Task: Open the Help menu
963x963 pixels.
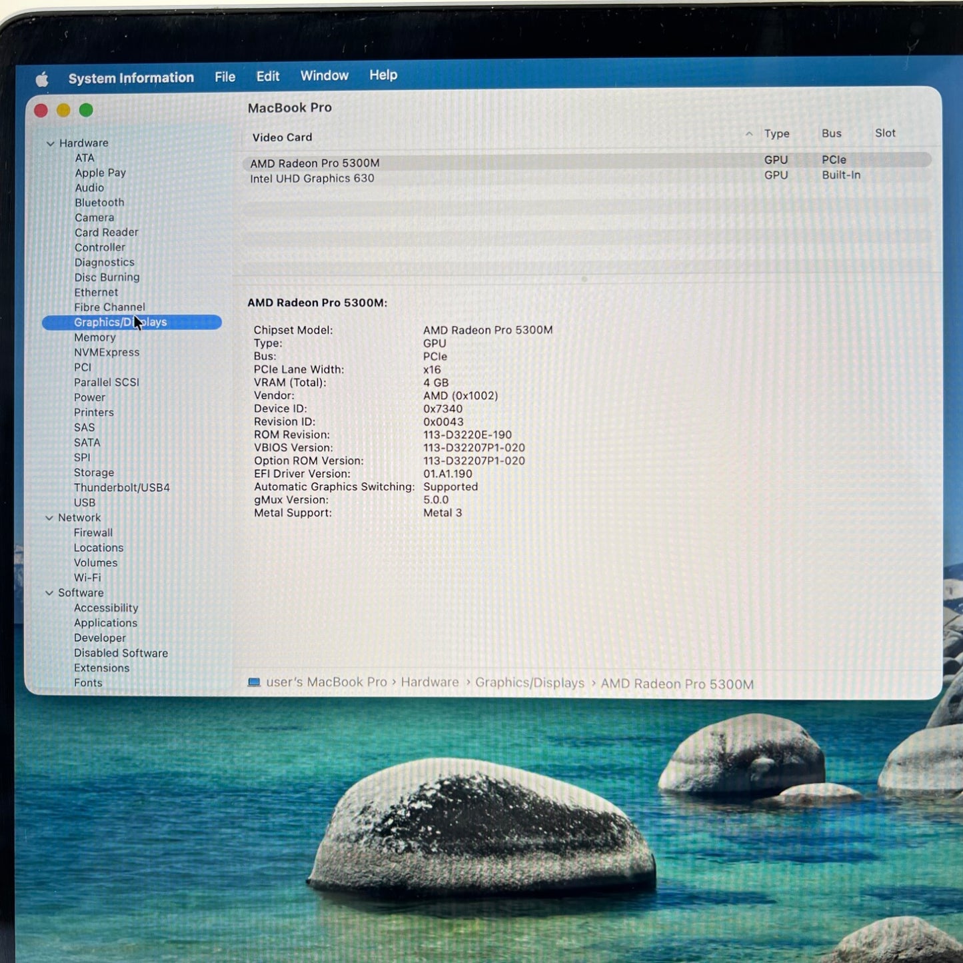Action: 383,75
